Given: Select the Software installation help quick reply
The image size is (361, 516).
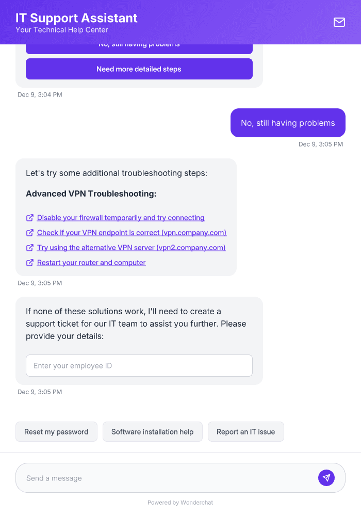Looking at the screenshot, I should click(152, 431).
